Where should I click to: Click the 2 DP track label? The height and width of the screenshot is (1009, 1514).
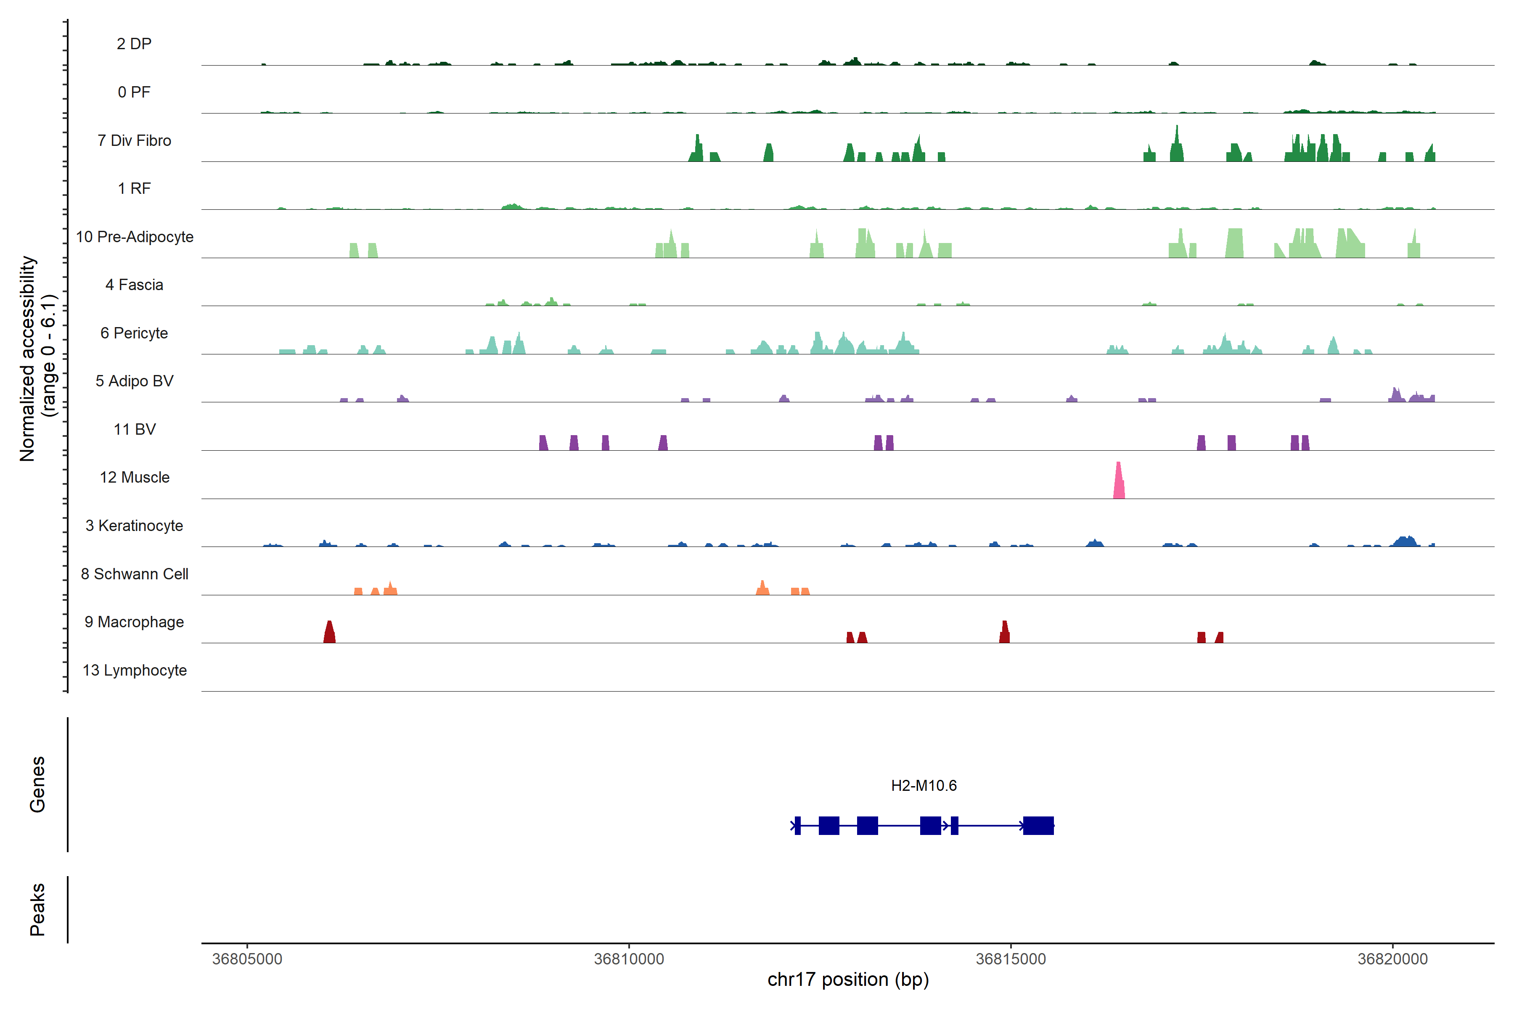click(134, 44)
